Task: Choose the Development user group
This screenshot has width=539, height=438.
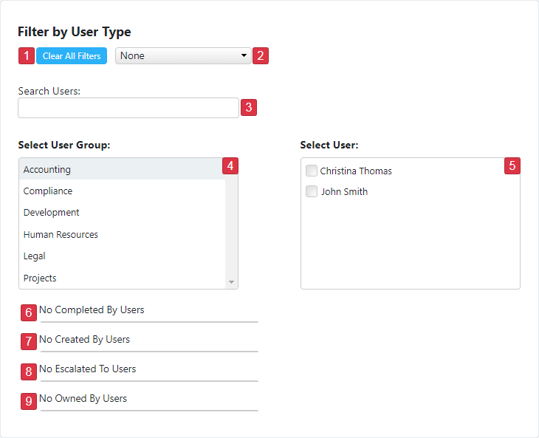Action: coord(122,213)
